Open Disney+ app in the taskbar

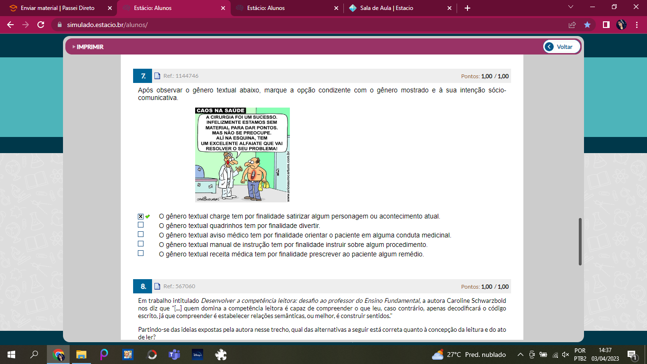pyautogui.click(x=198, y=355)
